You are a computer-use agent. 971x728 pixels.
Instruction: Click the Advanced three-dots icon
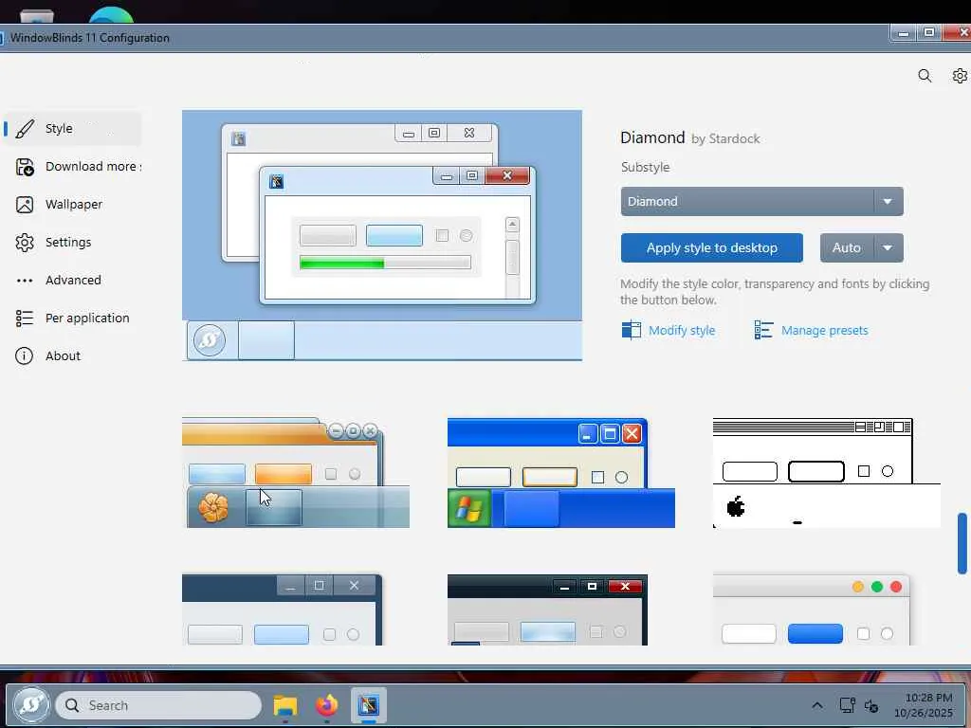[25, 281]
